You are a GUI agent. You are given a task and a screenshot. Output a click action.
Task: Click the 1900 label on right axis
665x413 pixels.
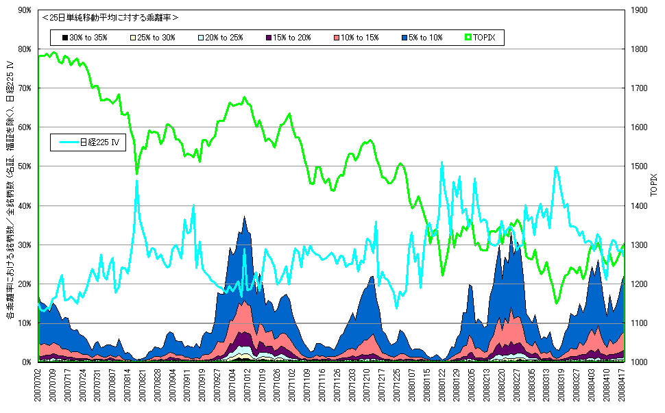[640, 10]
